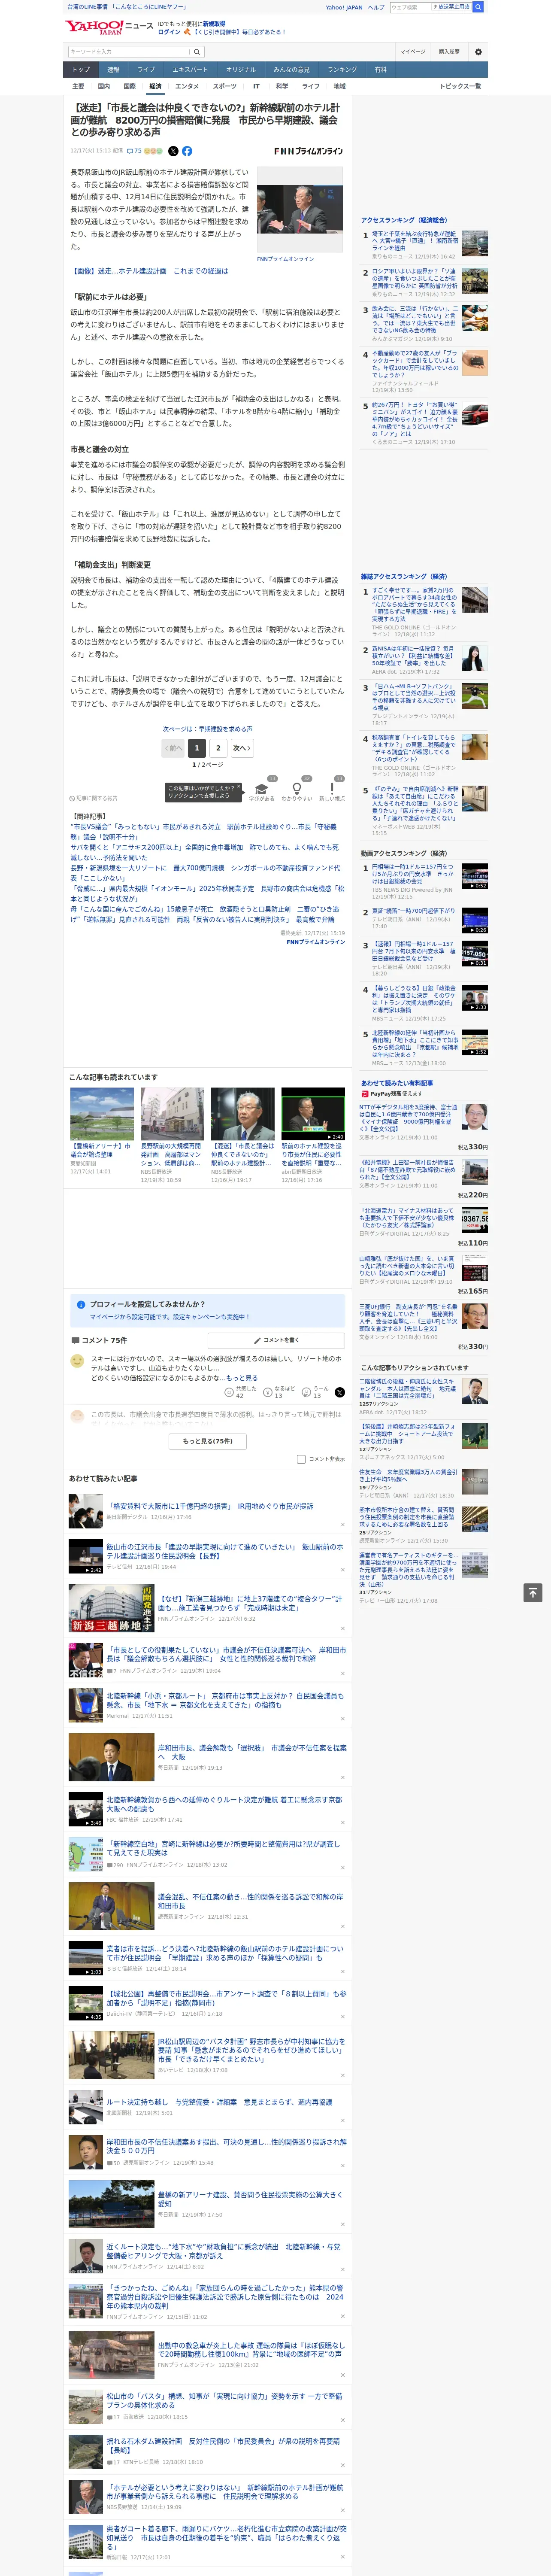
Task: Go to page 2 of the article
Action: (218, 748)
